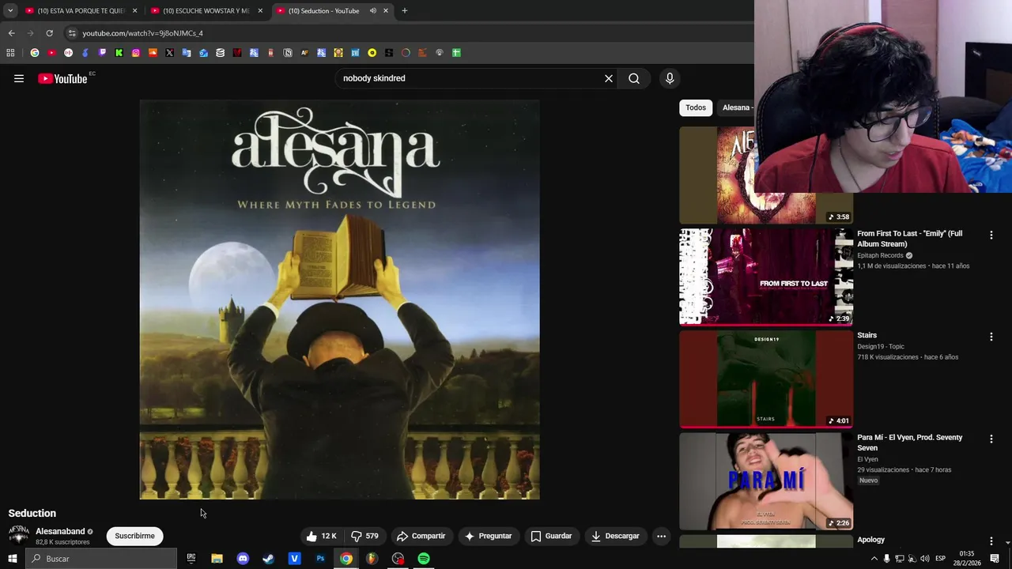Run search with magnifier button
The width and height of the screenshot is (1012, 569).
coord(634,78)
